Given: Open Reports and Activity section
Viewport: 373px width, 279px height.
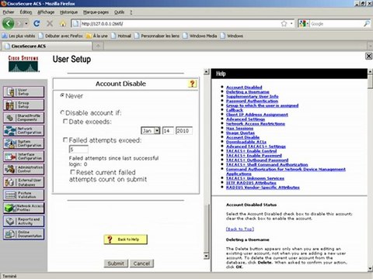Looking at the screenshot, I should (x=23, y=221).
